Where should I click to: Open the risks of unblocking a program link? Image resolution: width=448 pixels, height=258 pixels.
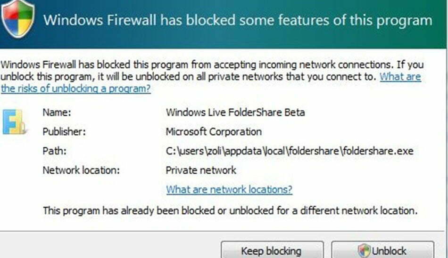coord(75,89)
